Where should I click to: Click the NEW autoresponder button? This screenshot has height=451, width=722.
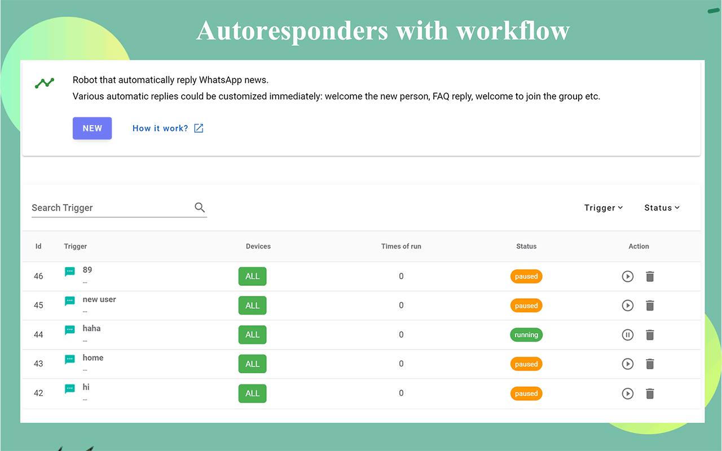coord(92,128)
